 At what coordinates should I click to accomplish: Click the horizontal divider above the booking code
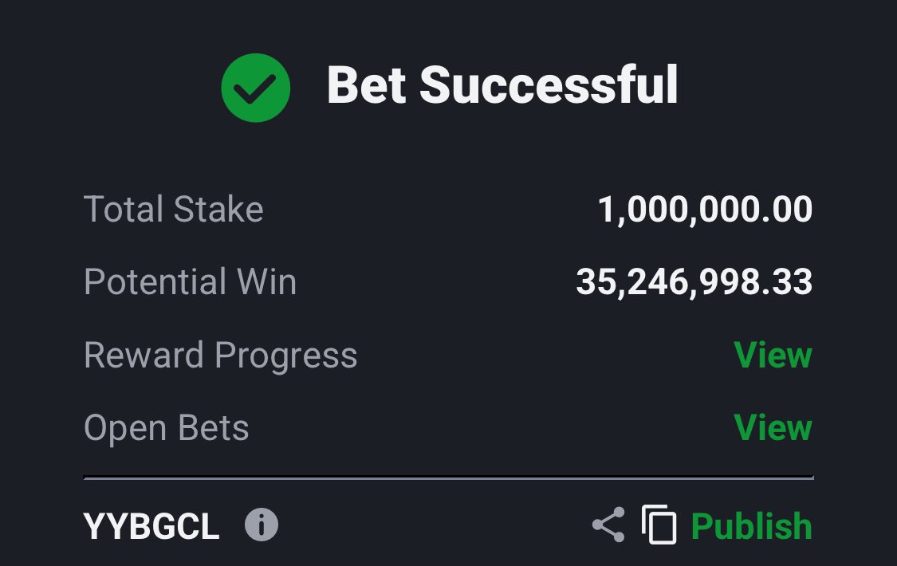[x=448, y=477]
